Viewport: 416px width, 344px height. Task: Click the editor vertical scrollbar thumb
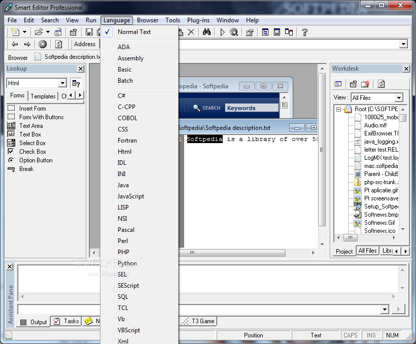pyautogui.click(x=322, y=150)
